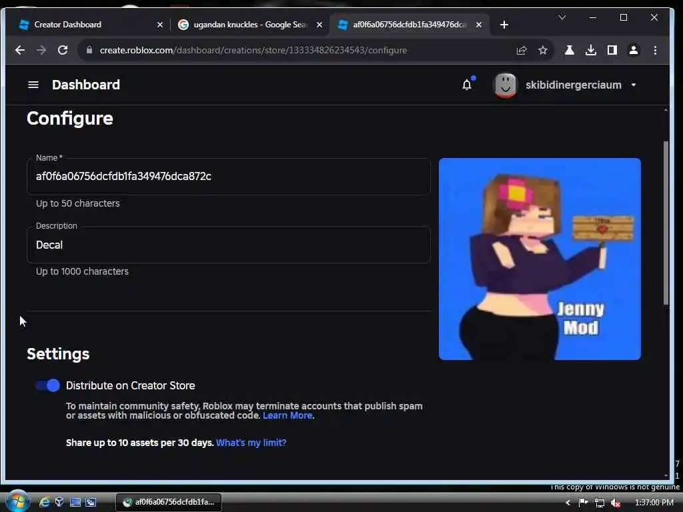The height and width of the screenshot is (512, 683).
Task: Click the page vertical scrollbar
Action: 666,223
